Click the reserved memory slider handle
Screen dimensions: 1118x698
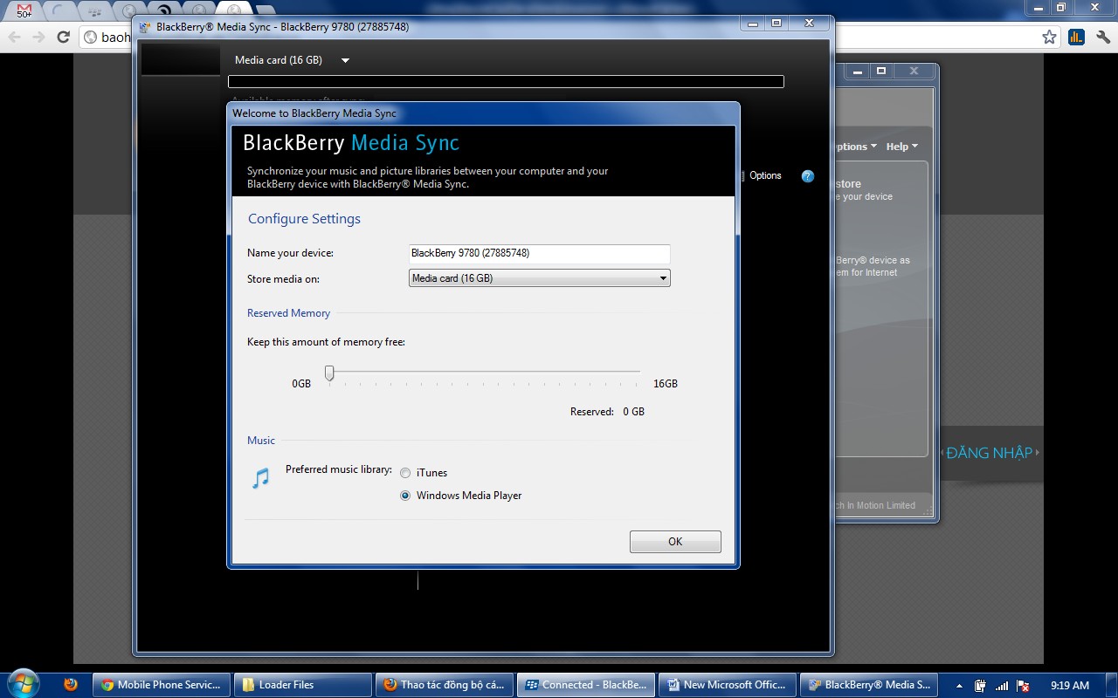point(329,373)
